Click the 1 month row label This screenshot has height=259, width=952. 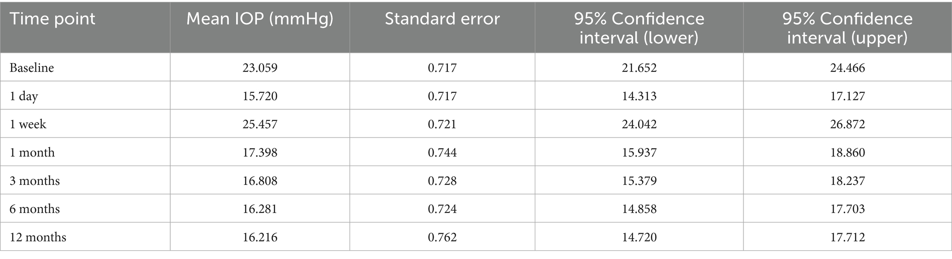point(32,152)
